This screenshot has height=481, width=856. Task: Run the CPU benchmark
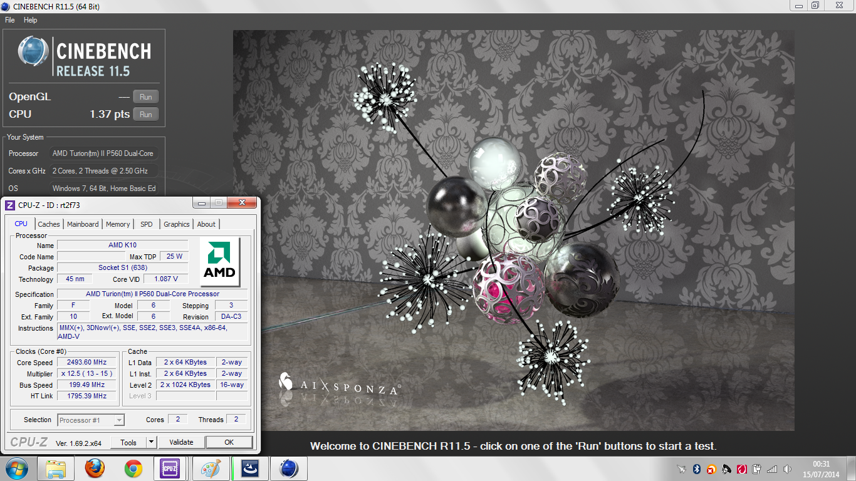(x=145, y=114)
